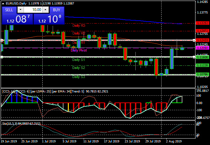Screen dimensions: 210x145
Task: Click the yellow CCI histogram bar
Action: pos(68,107)
